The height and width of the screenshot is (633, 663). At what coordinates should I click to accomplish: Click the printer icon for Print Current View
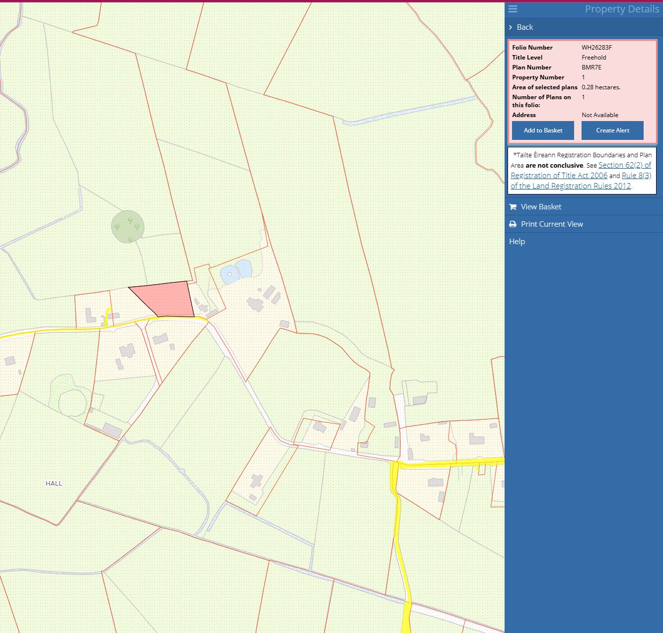(513, 224)
